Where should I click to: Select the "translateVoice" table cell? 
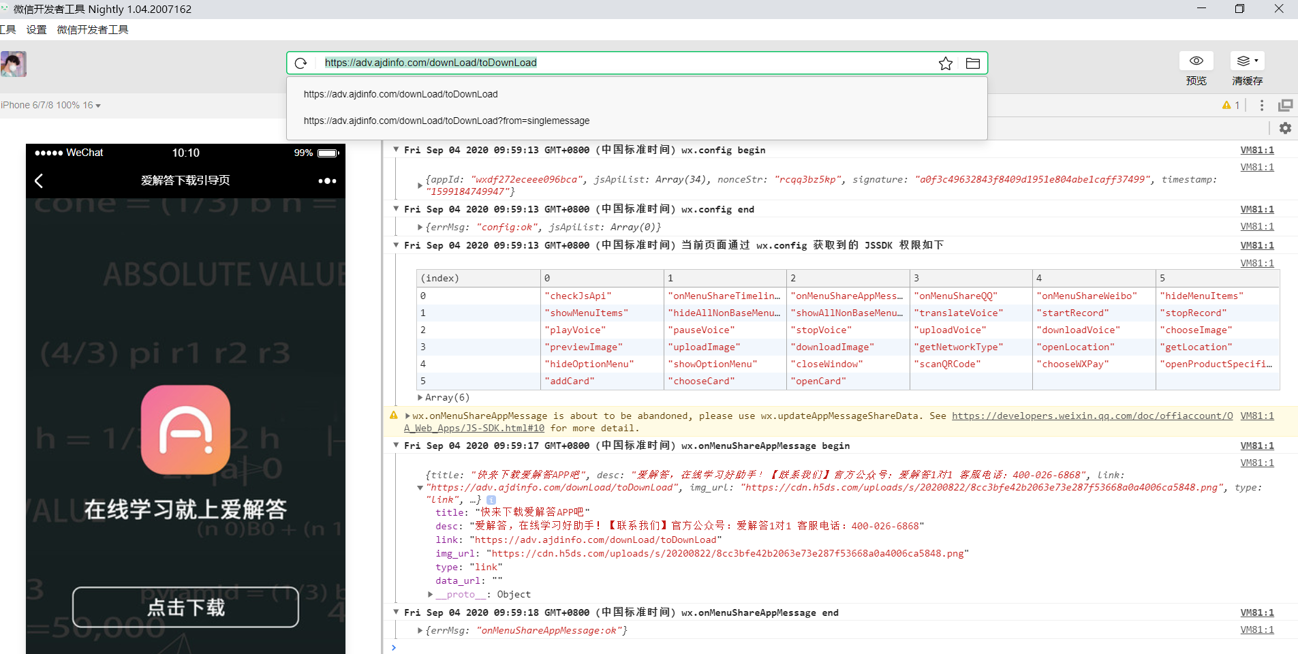[x=971, y=313]
